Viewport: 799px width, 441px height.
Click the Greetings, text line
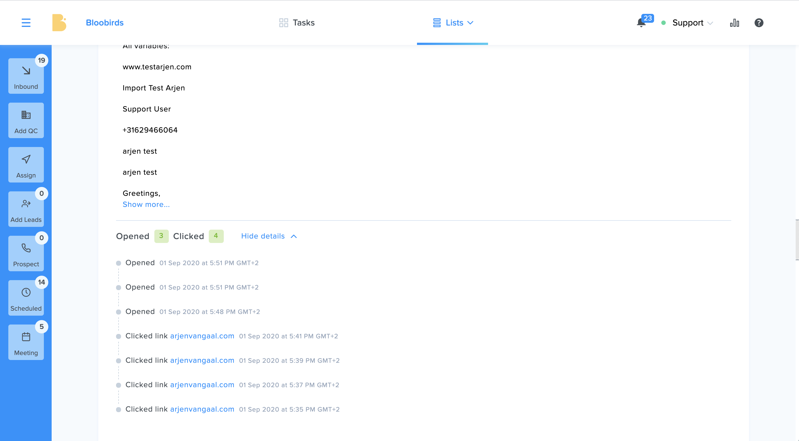(141, 193)
